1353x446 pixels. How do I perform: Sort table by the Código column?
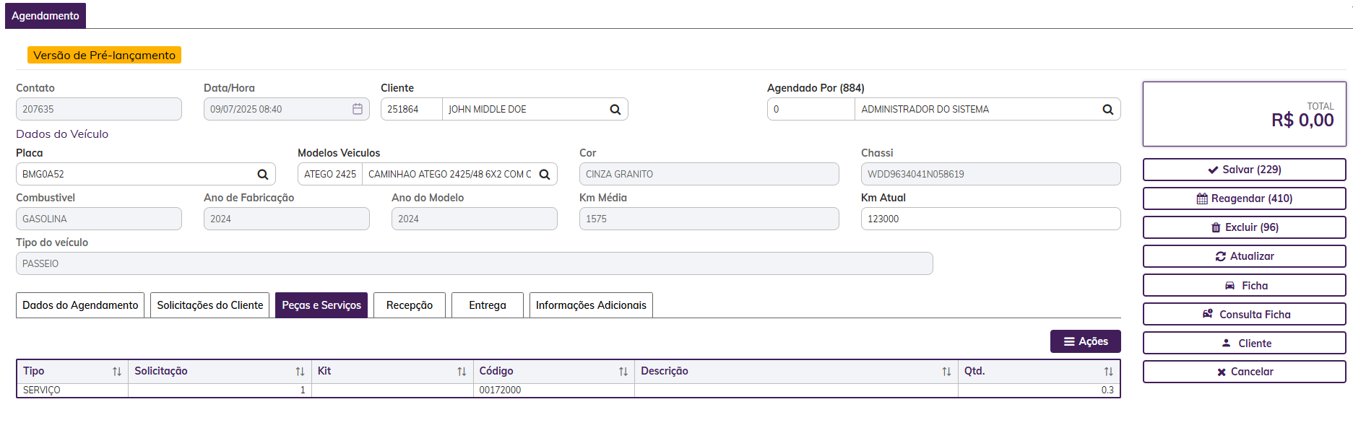623,372
